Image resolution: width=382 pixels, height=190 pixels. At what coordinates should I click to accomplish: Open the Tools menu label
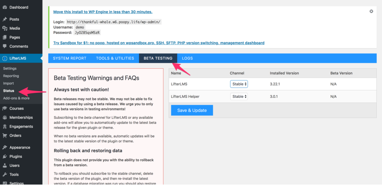point(14,174)
